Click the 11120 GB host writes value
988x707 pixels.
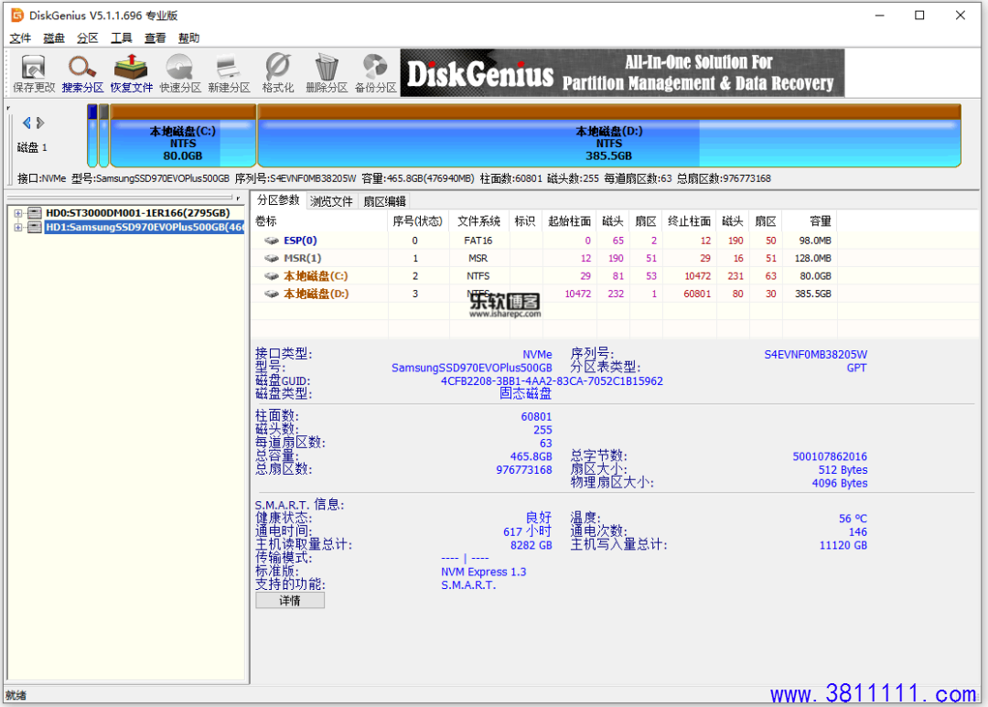(843, 545)
